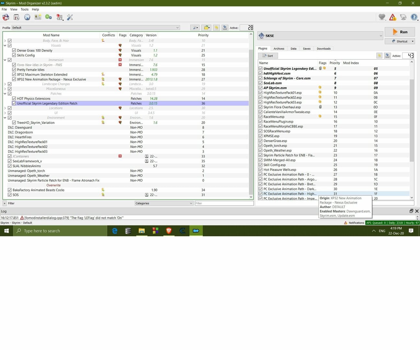Open Settings wrench and screwdriver icon
This screenshot has width=420, height=350.
(x=70, y=17)
